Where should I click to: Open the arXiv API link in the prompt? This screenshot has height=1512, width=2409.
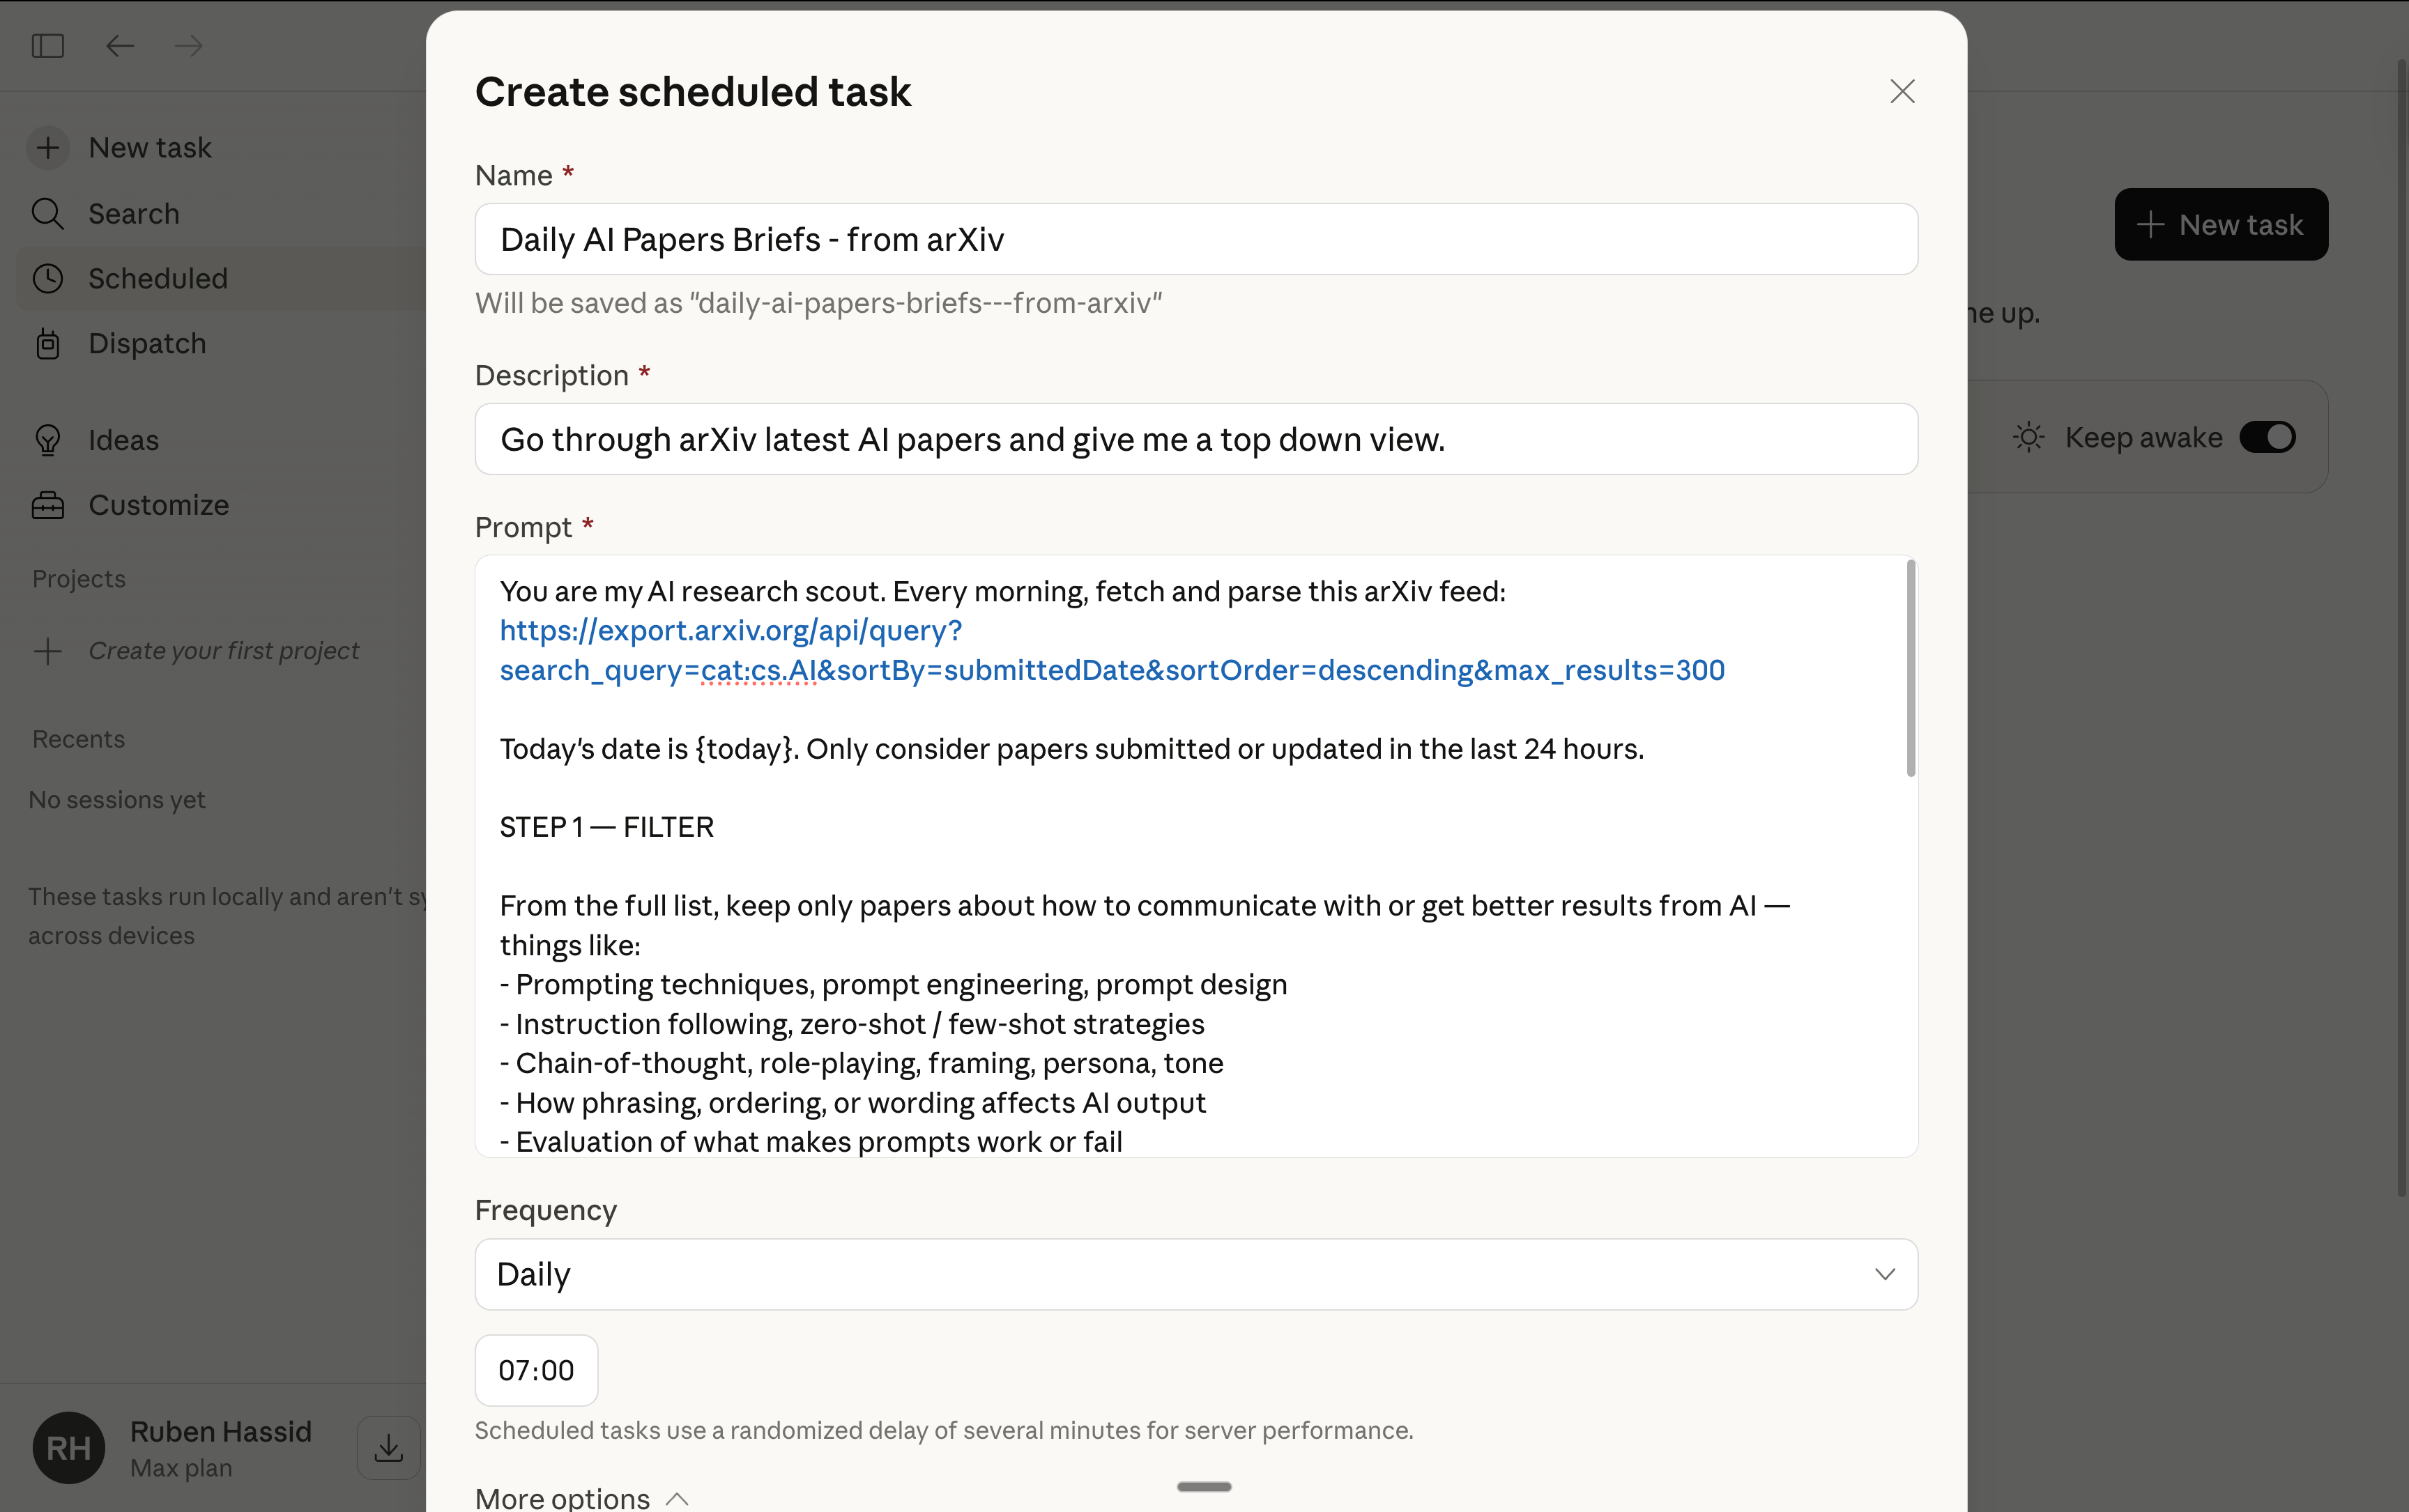pos(731,631)
